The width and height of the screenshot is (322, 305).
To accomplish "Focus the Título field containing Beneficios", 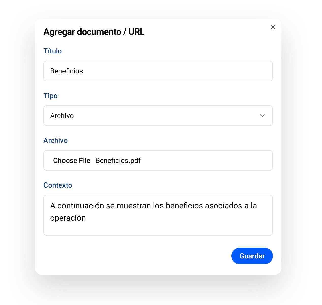I will point(158,71).
